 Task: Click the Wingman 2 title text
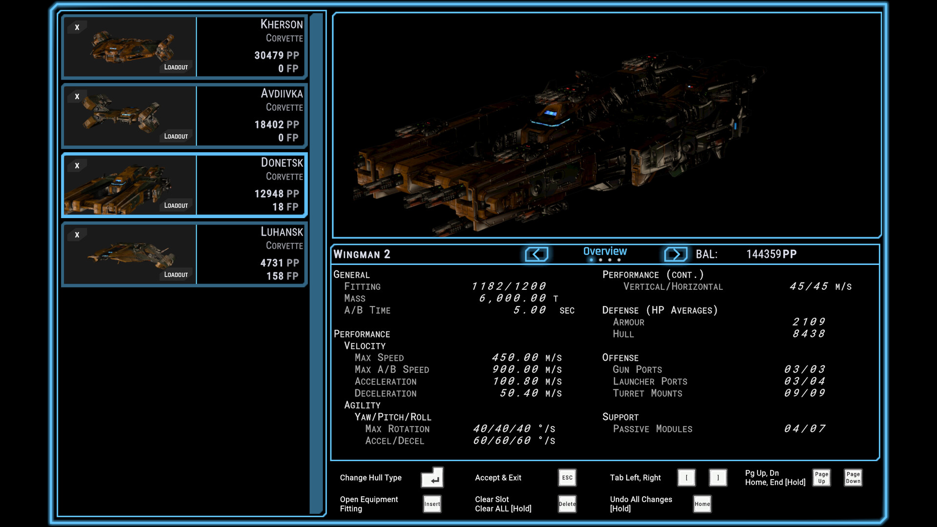click(362, 254)
